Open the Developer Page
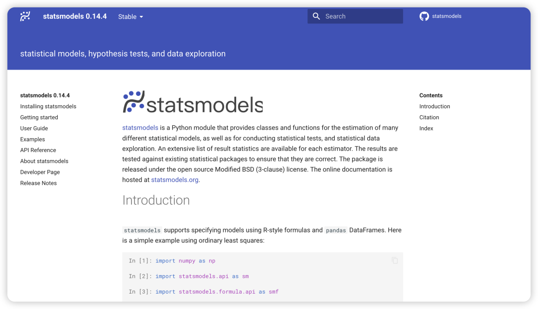 (x=40, y=172)
